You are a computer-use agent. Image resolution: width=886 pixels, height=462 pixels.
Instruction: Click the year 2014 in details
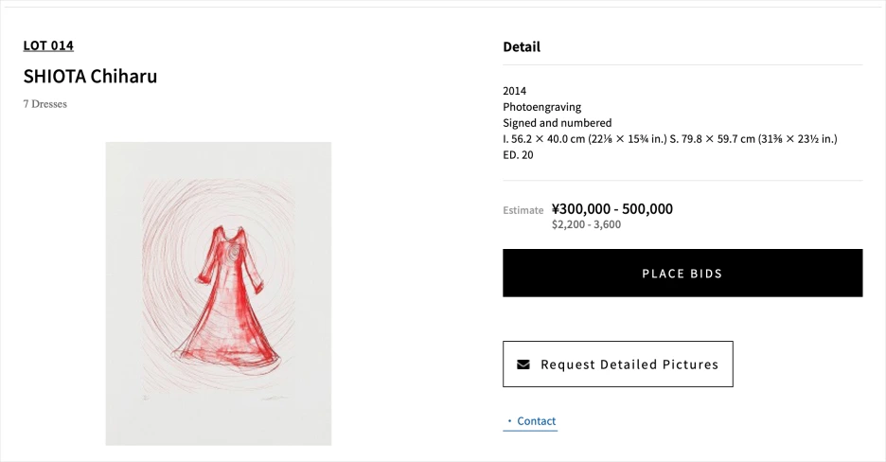click(x=515, y=91)
